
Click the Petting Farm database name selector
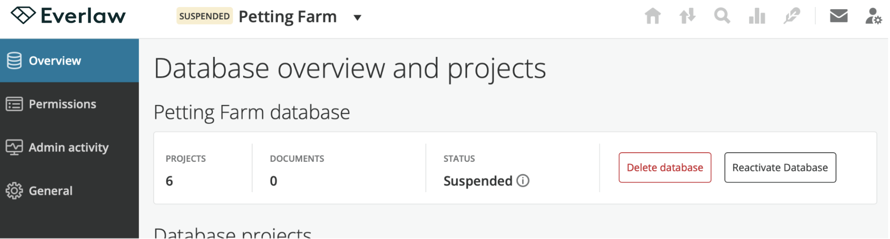click(x=288, y=17)
